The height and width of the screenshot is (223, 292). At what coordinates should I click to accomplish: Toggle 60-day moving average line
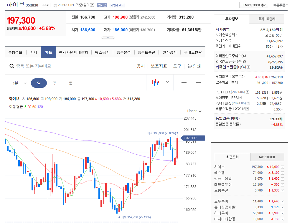[34, 107]
